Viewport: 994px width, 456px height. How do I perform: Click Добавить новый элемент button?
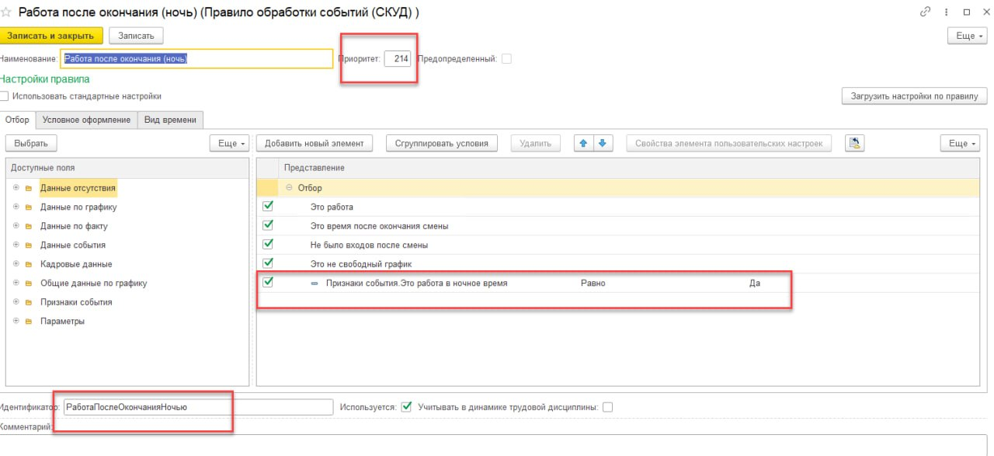[x=315, y=143]
